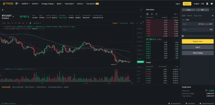Open the calculator icon beside Avbl

pos(213,20)
